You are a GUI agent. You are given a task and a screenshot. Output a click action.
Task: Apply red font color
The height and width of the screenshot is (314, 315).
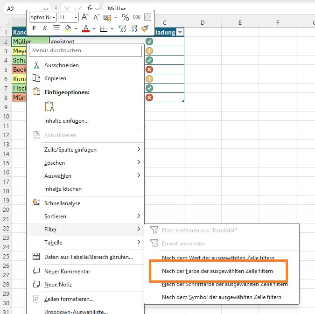click(x=85, y=28)
